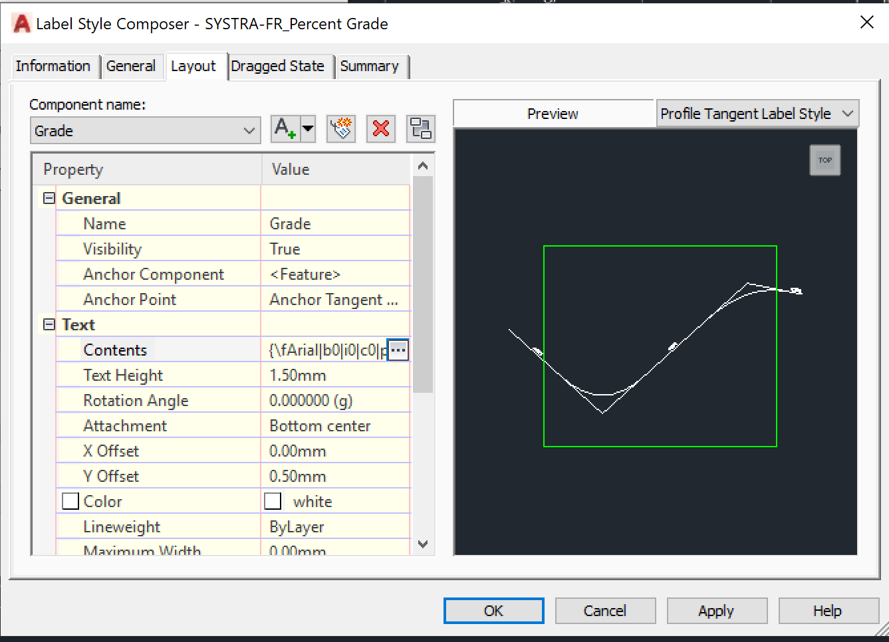Click the property list scrollbar down arrow
Screen dimensions: 889x642
point(422,544)
